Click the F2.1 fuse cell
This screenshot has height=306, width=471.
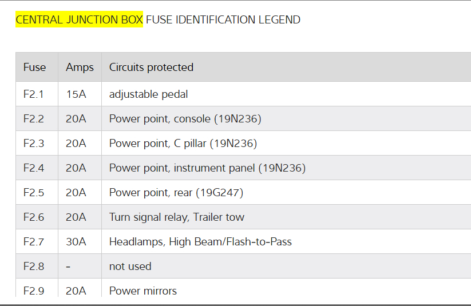click(33, 94)
